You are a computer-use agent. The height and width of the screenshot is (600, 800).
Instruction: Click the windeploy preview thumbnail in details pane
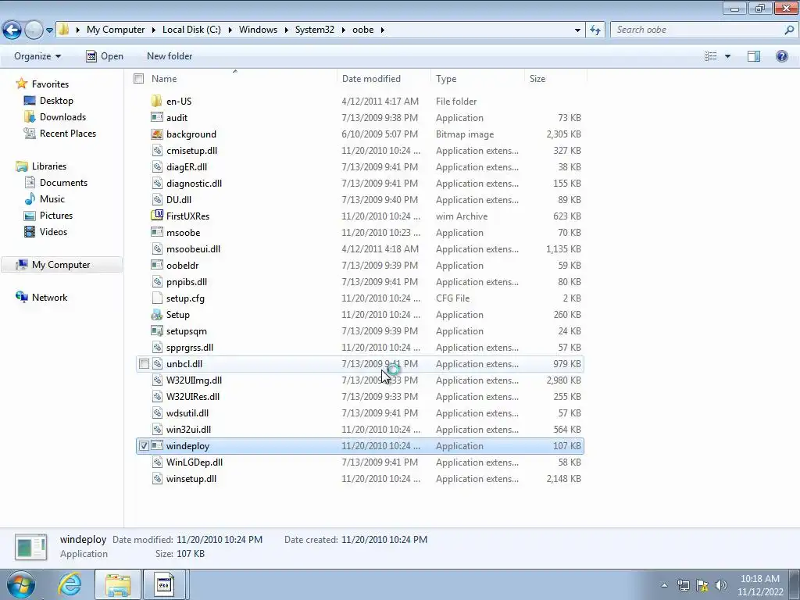tap(30, 547)
